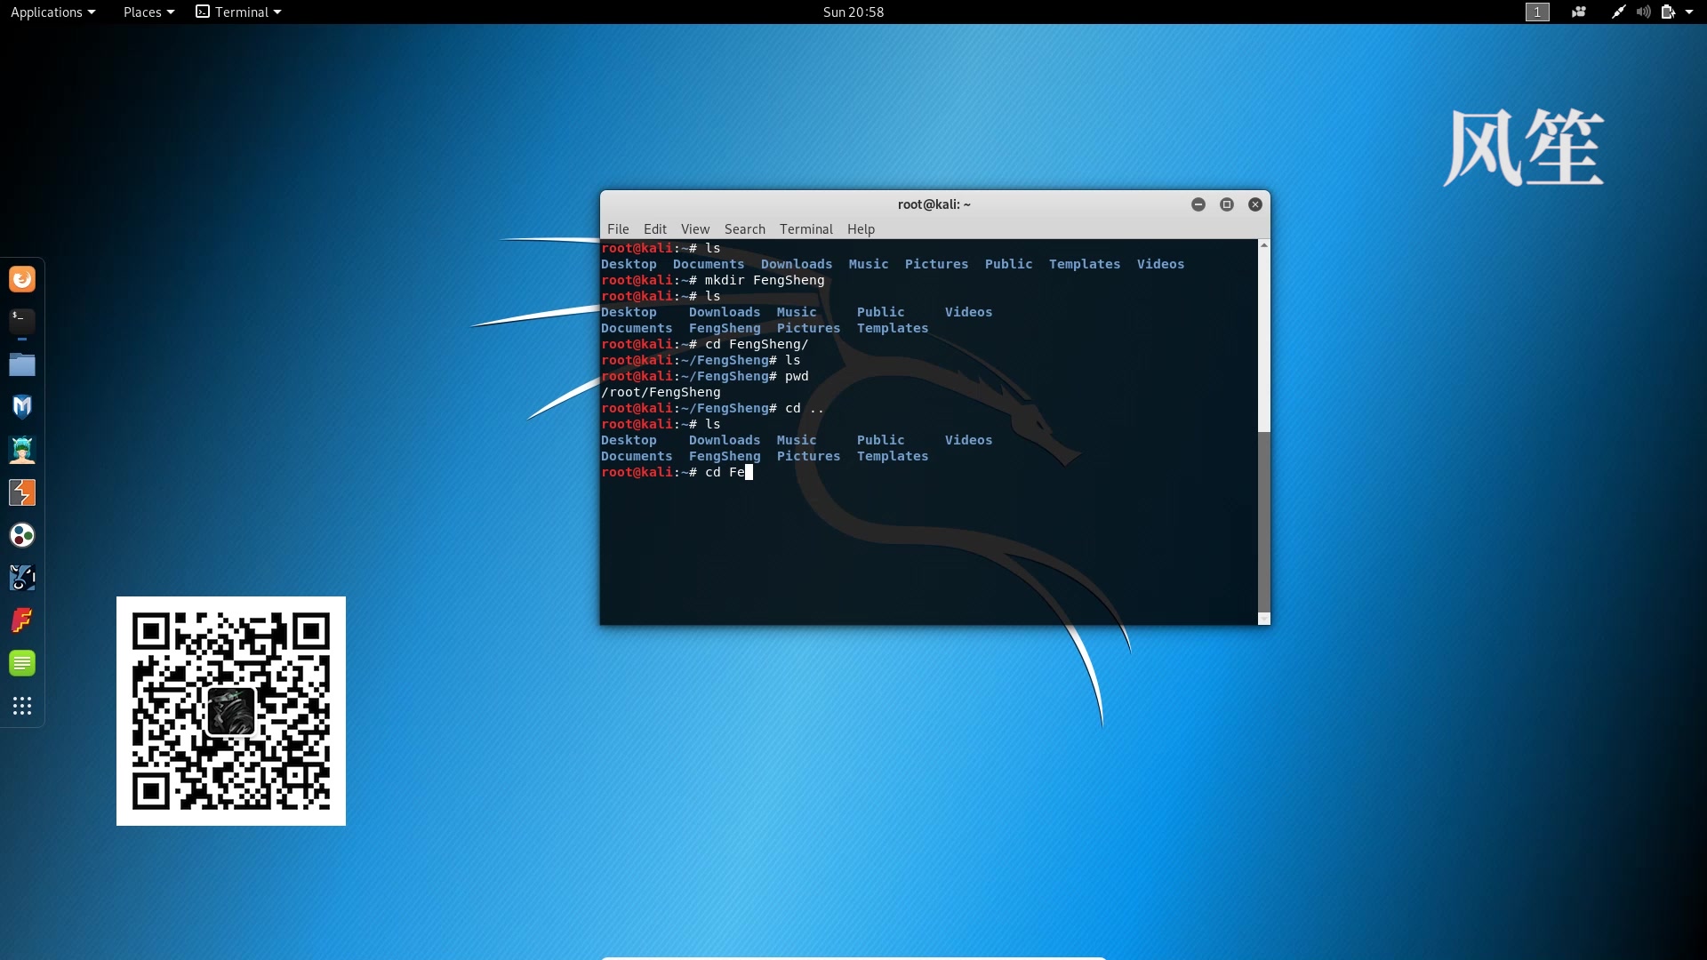The image size is (1707, 960).
Task: Click the QR code image on the desktop
Action: point(230,711)
